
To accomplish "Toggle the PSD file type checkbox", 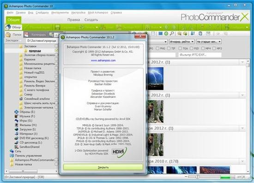I will [191, 48].
